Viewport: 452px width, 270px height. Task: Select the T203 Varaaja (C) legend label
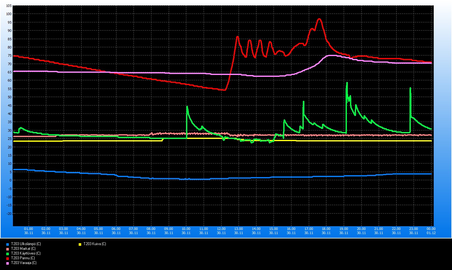click(x=24, y=263)
